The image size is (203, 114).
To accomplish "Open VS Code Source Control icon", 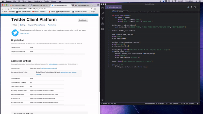I will click(x=103, y=18).
